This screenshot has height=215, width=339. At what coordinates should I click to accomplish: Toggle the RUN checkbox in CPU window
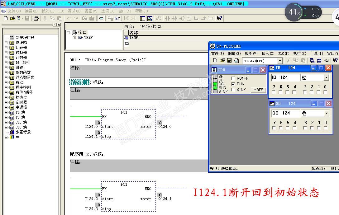(233, 84)
